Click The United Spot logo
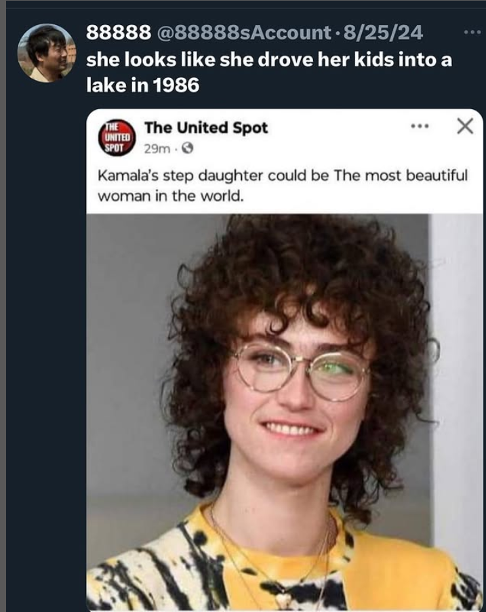 (117, 136)
